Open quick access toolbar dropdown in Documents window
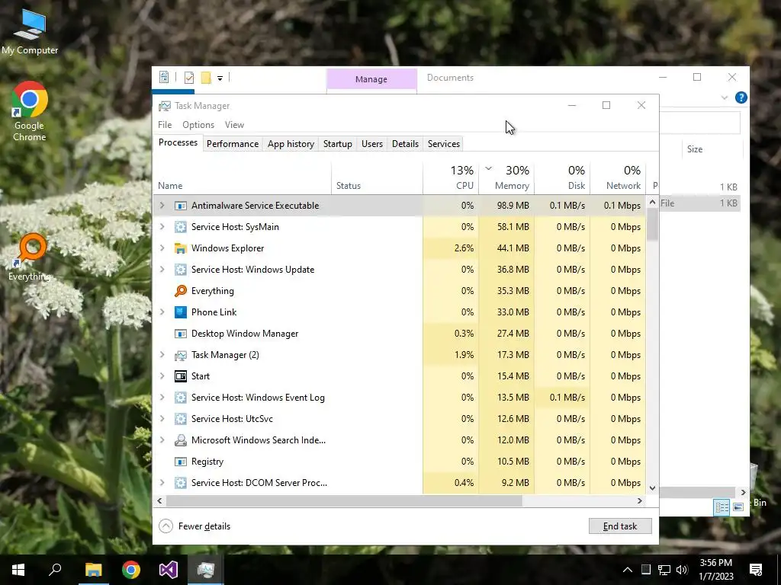 coord(220,78)
